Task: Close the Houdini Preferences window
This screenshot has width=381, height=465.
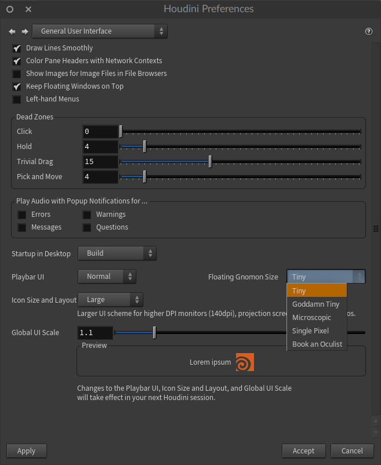Action: click(28, 9)
